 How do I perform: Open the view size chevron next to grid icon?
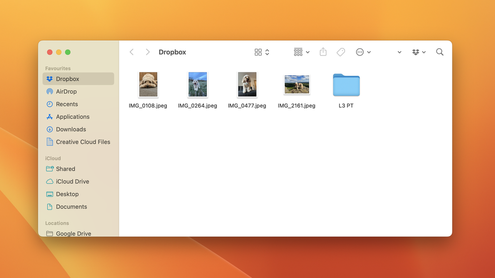(x=266, y=52)
